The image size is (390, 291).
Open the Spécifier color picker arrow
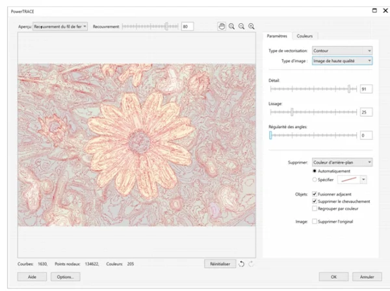pyautogui.click(x=363, y=180)
